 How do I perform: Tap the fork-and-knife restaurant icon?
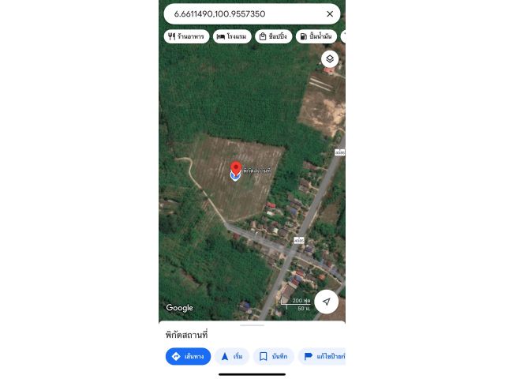pyautogui.click(x=172, y=36)
